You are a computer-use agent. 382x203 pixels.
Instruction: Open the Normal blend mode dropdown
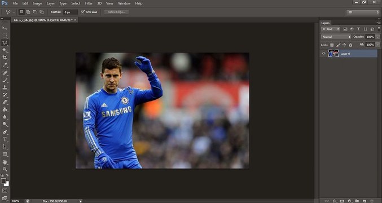point(336,37)
